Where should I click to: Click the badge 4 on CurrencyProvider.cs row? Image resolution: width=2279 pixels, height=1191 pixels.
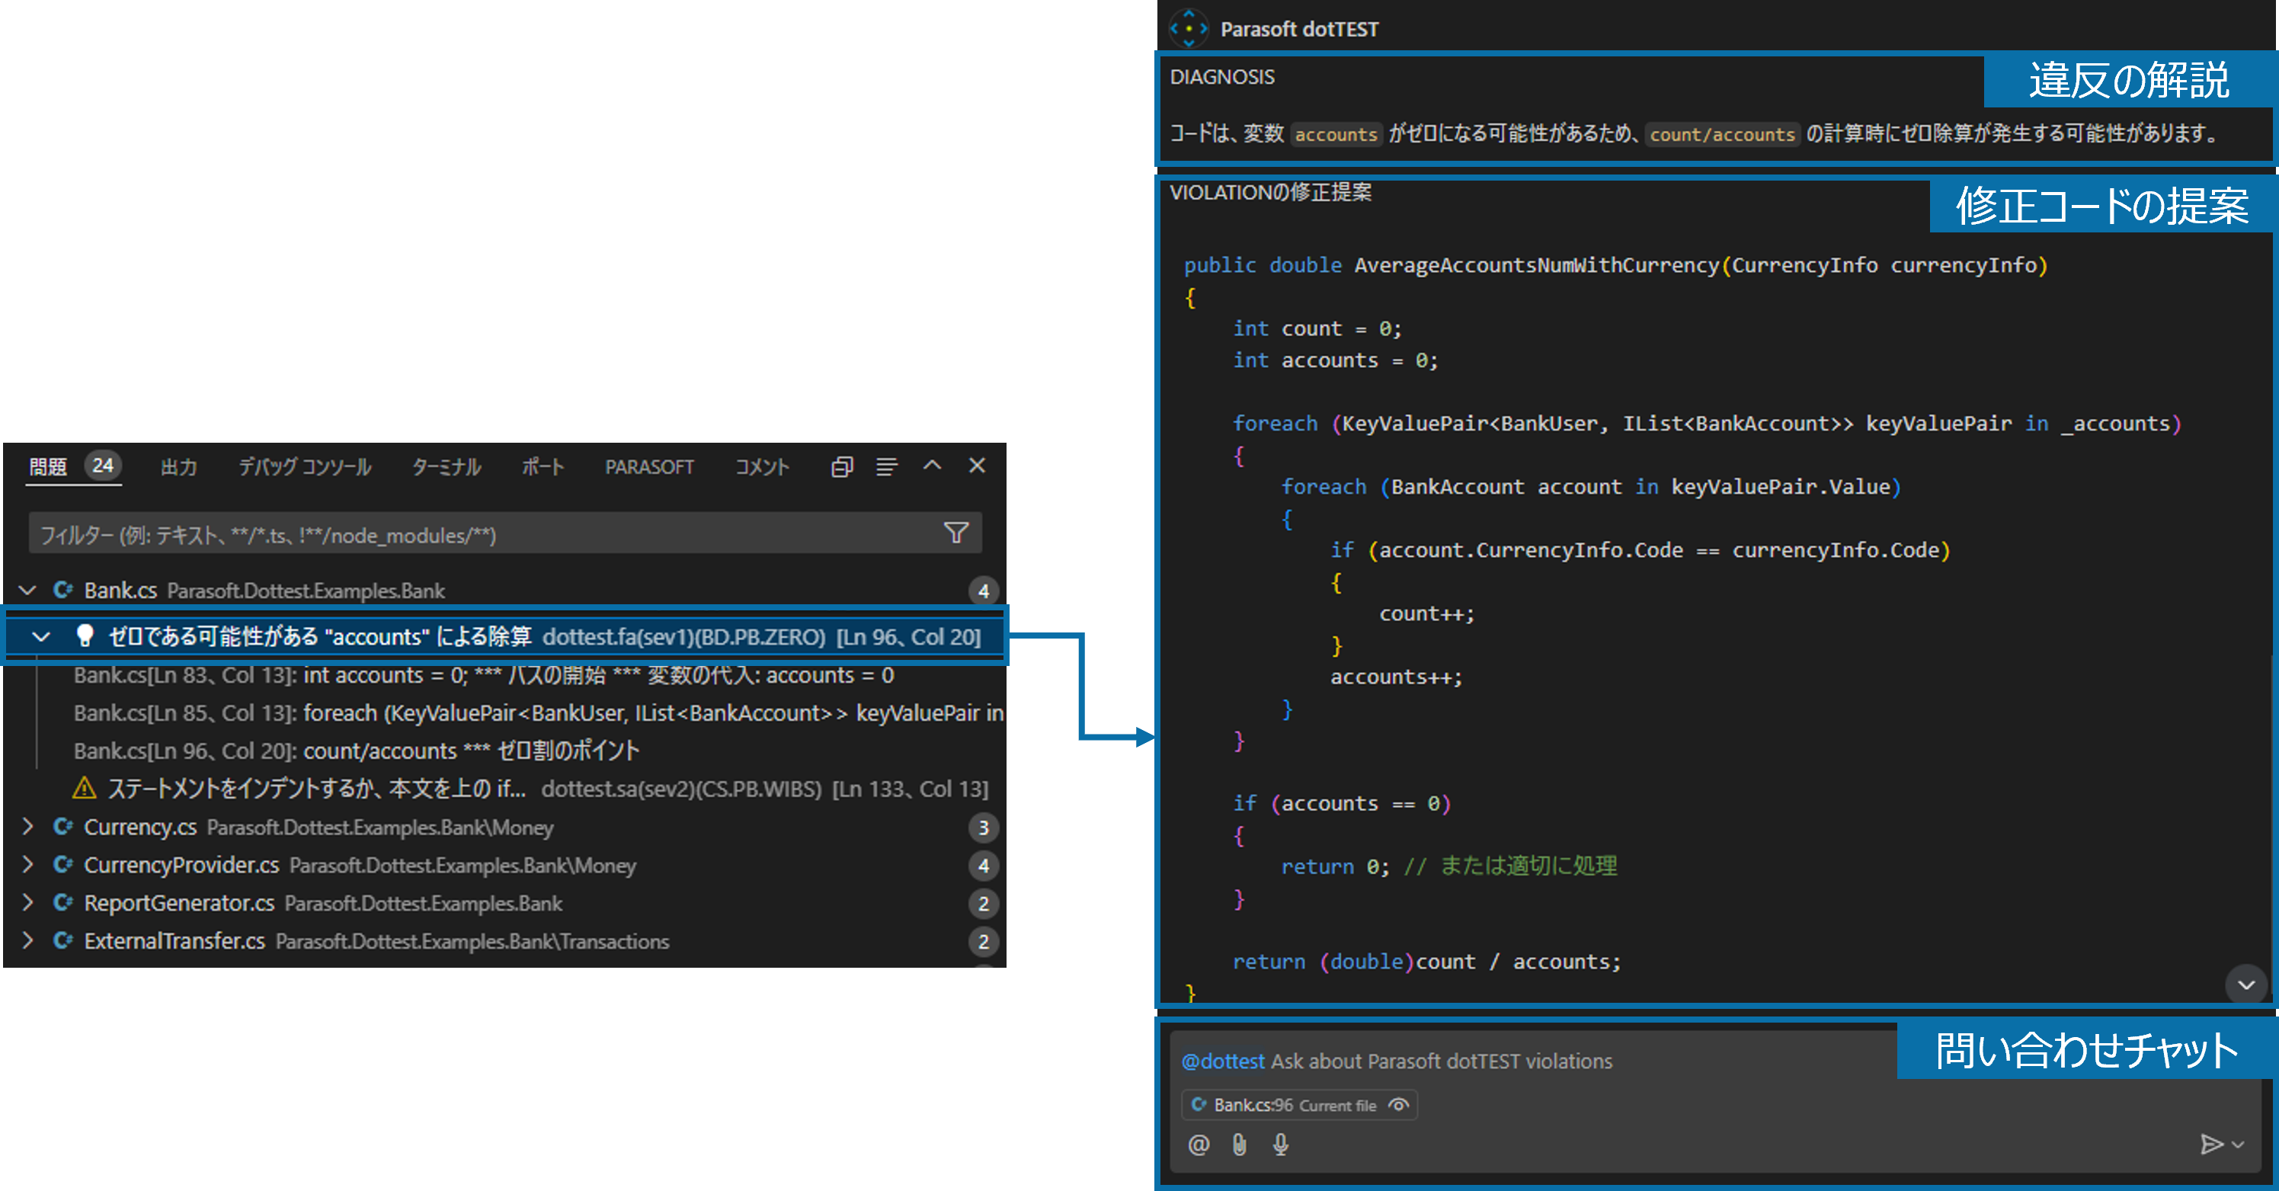983,866
